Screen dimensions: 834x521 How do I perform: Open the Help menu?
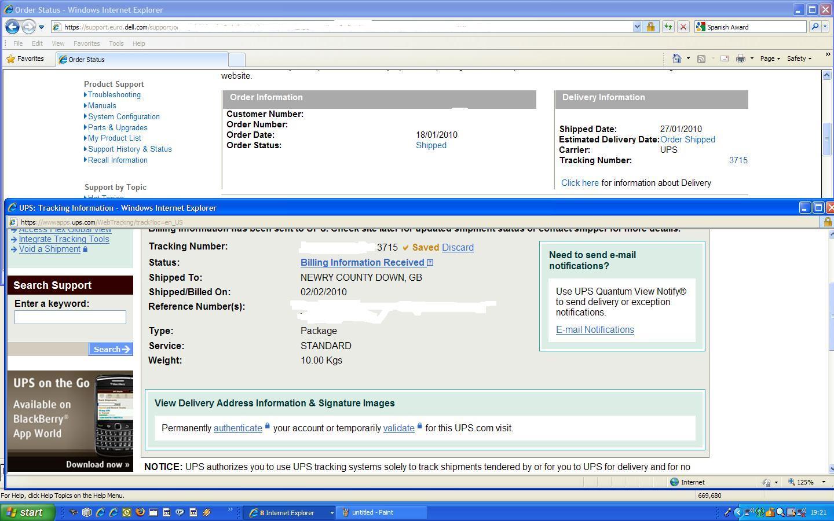(138, 43)
